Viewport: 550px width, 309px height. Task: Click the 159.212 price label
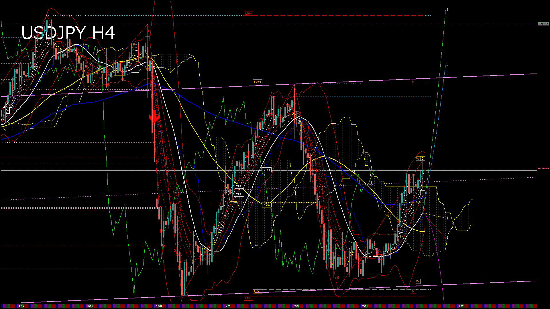[x=543, y=24]
